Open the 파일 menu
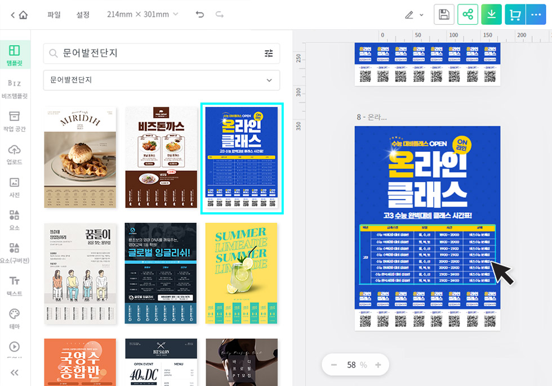 tap(54, 15)
